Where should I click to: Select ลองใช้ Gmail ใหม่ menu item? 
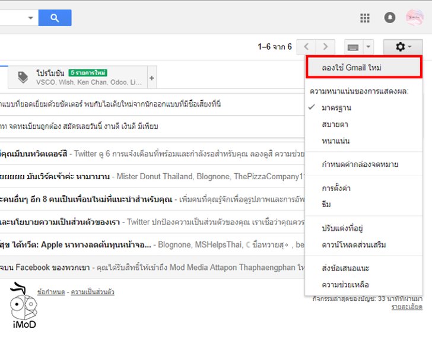tap(364, 67)
